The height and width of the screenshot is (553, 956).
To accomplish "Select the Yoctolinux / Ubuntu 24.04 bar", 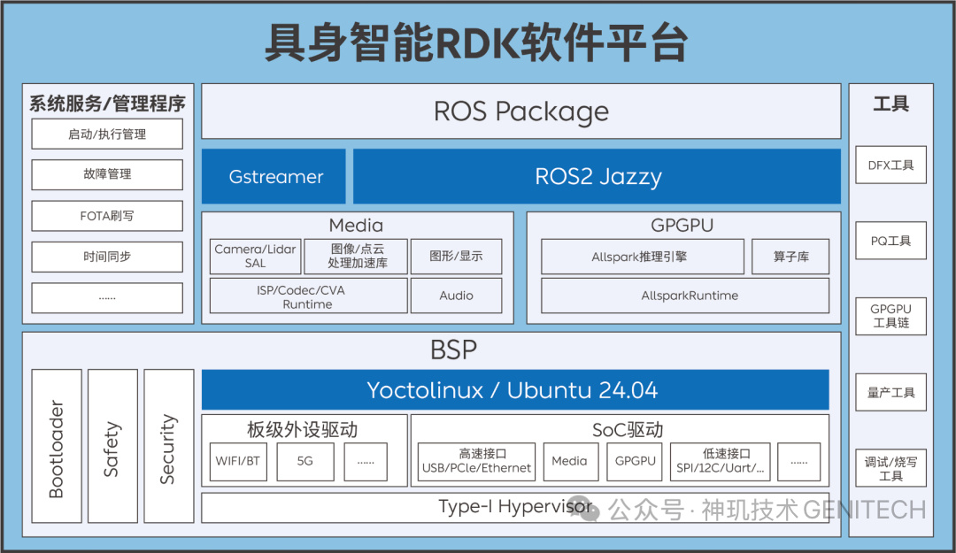I will [515, 389].
